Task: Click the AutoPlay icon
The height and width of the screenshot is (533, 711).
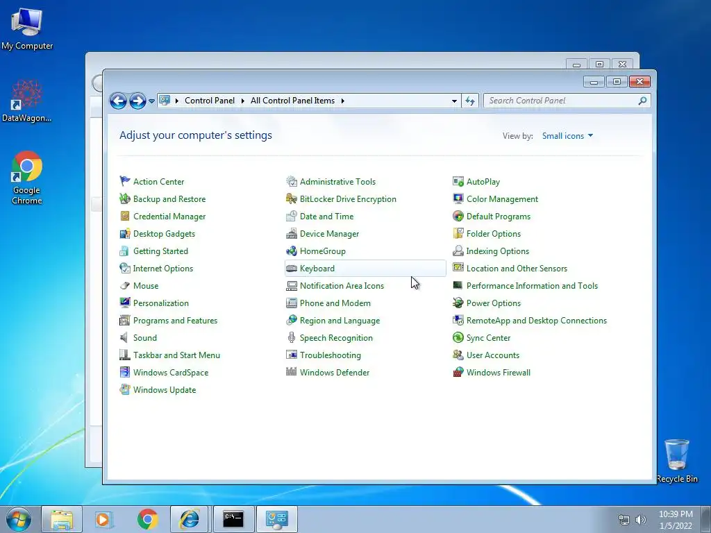Action: 458,181
